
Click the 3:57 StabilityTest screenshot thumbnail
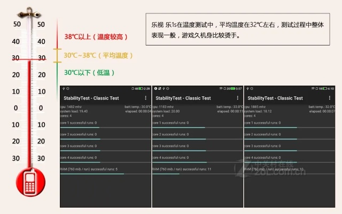[x=198, y=147]
